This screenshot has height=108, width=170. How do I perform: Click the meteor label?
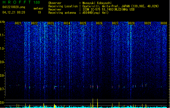point(38,8)
